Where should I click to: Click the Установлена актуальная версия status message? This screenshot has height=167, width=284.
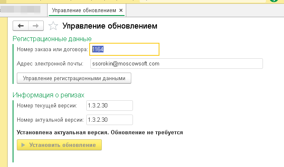(100, 133)
